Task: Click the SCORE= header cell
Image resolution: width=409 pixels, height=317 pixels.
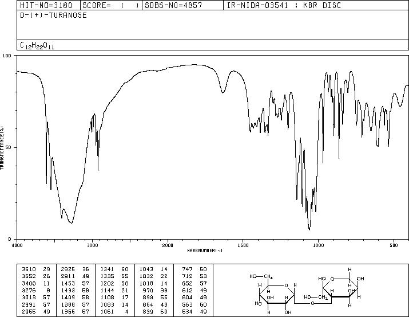Action: point(110,5)
